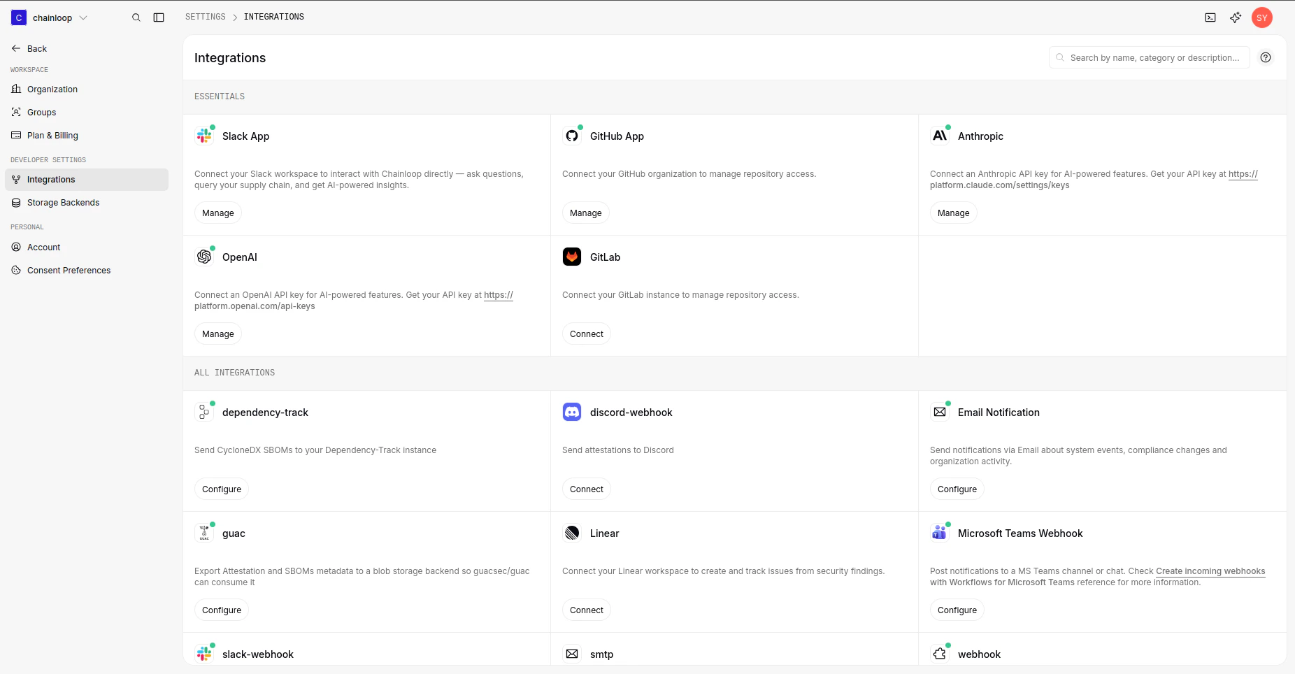The width and height of the screenshot is (1295, 674).
Task: Click the Integrations page heading
Action: [x=230, y=57]
